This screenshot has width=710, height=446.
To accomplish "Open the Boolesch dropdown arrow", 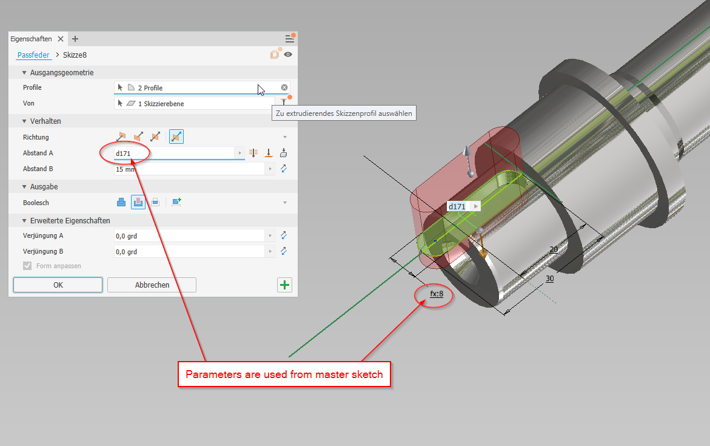I will click(x=284, y=202).
